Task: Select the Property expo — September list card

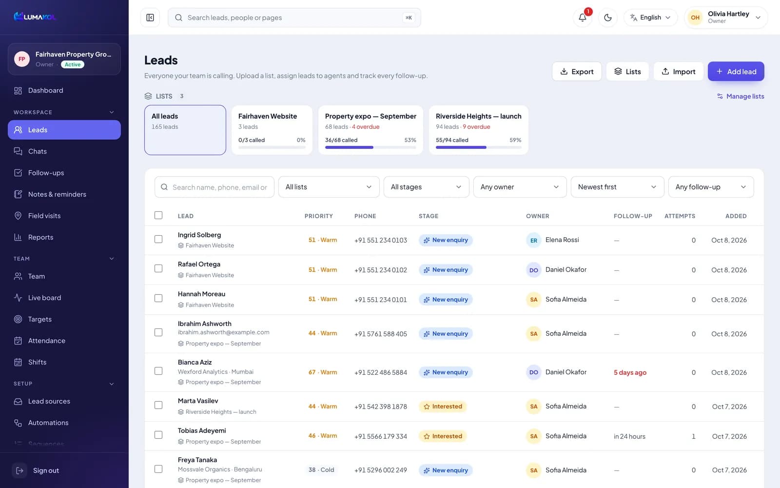Action: tap(370, 130)
